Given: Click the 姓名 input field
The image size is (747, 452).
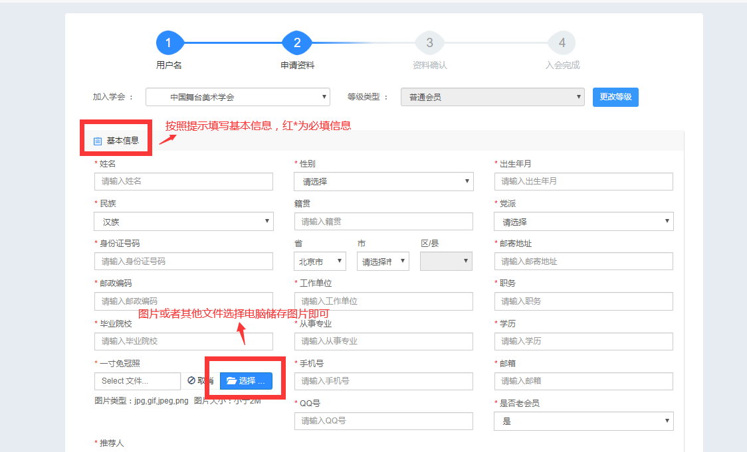Looking at the screenshot, I should point(183,181).
